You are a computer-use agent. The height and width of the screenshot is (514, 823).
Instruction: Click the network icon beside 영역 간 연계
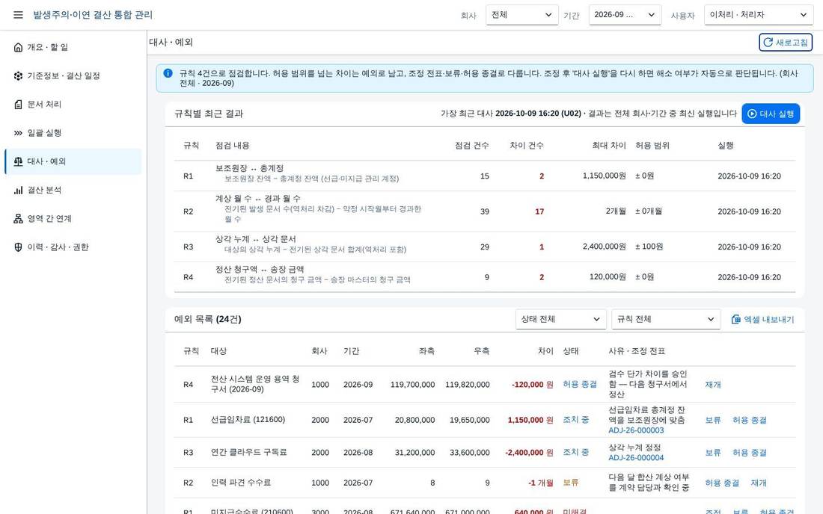point(19,218)
